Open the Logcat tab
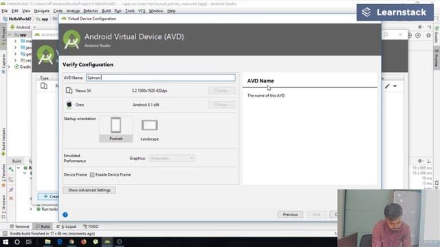This screenshot has width=440, height=247. [x=67, y=226]
